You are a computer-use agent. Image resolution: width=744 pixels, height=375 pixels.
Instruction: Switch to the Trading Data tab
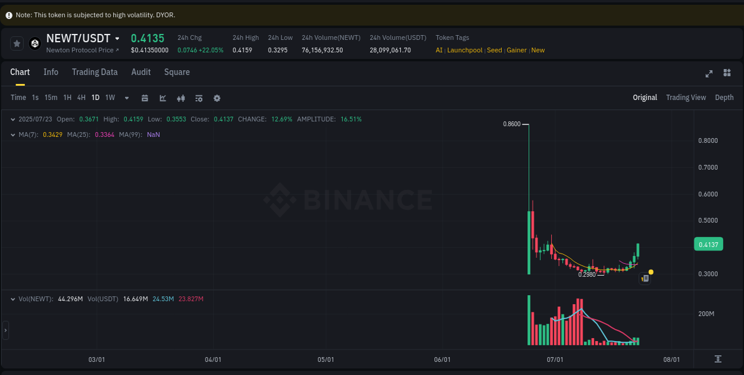pyautogui.click(x=95, y=72)
